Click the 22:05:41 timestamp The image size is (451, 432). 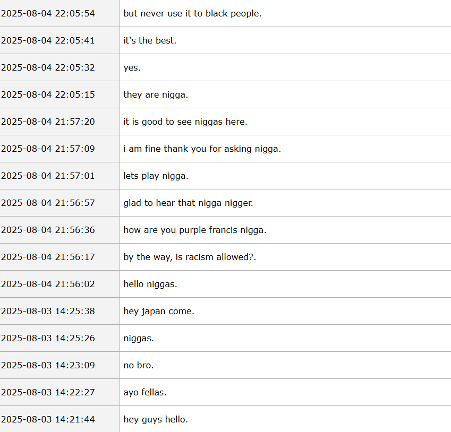click(48, 40)
